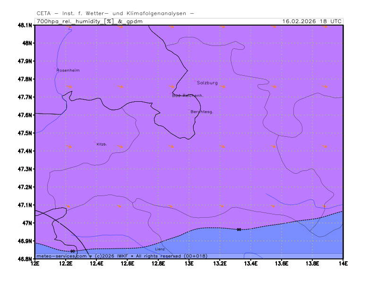
Task: Select the Berchtesg. location label
Action: [x=202, y=112]
